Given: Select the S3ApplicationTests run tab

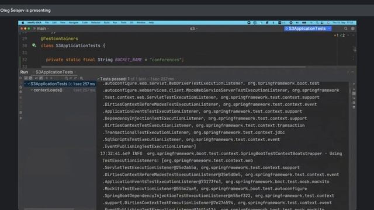Looking at the screenshot, I should click(54, 72).
